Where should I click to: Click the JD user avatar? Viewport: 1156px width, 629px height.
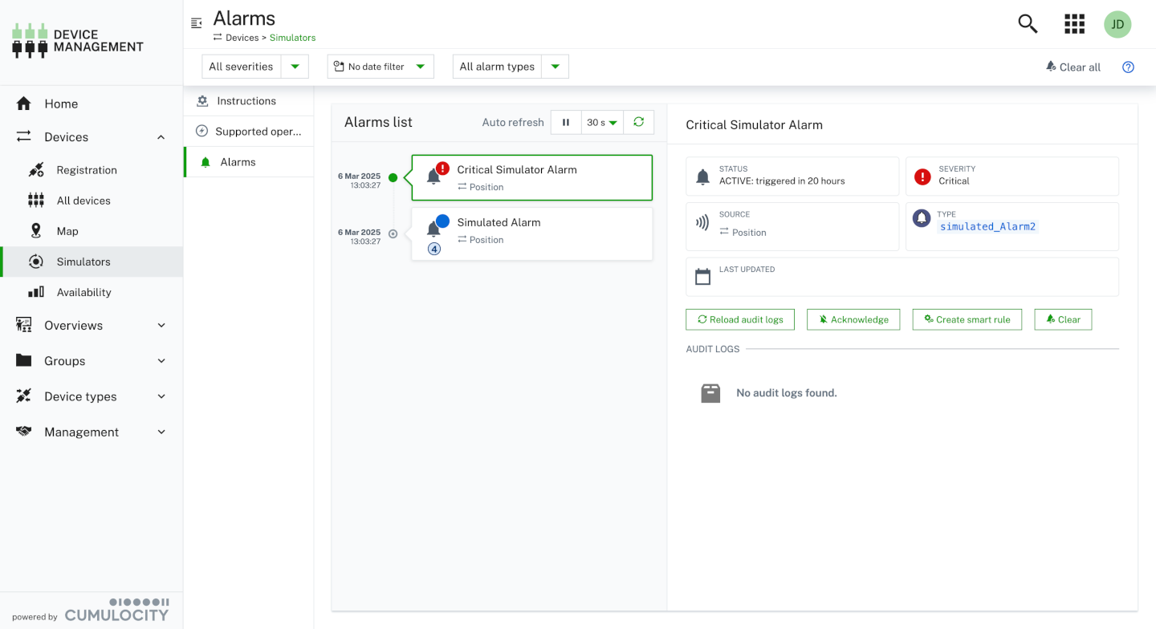[1117, 24]
